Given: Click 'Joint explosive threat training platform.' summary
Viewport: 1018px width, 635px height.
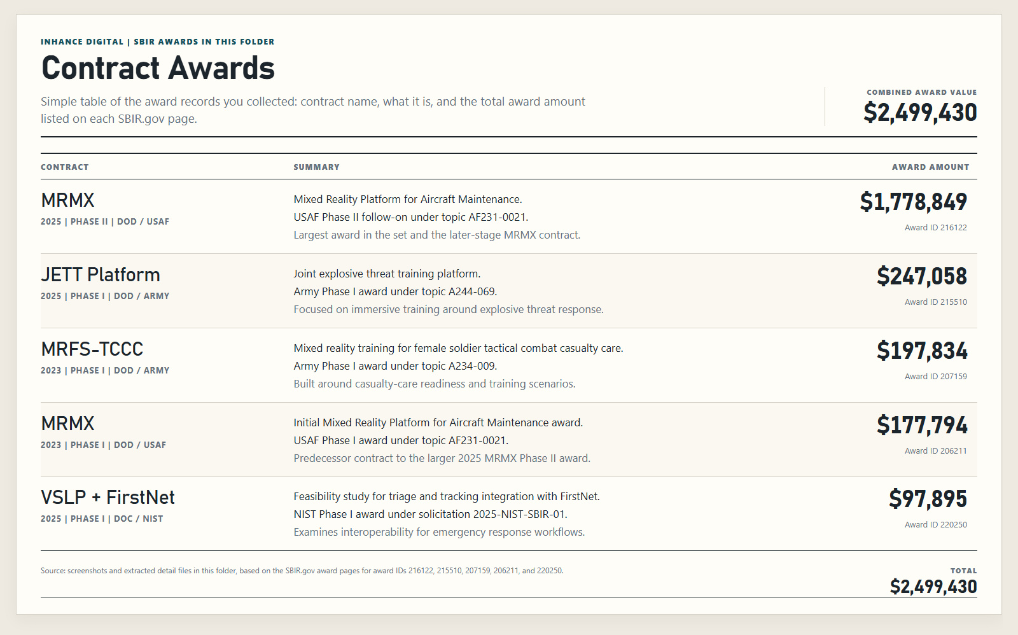Looking at the screenshot, I should pos(387,274).
